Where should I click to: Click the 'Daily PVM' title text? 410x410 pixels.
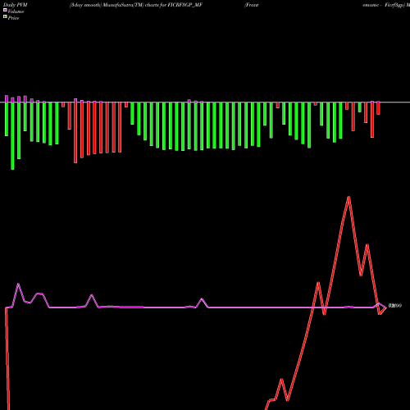[16, 5]
